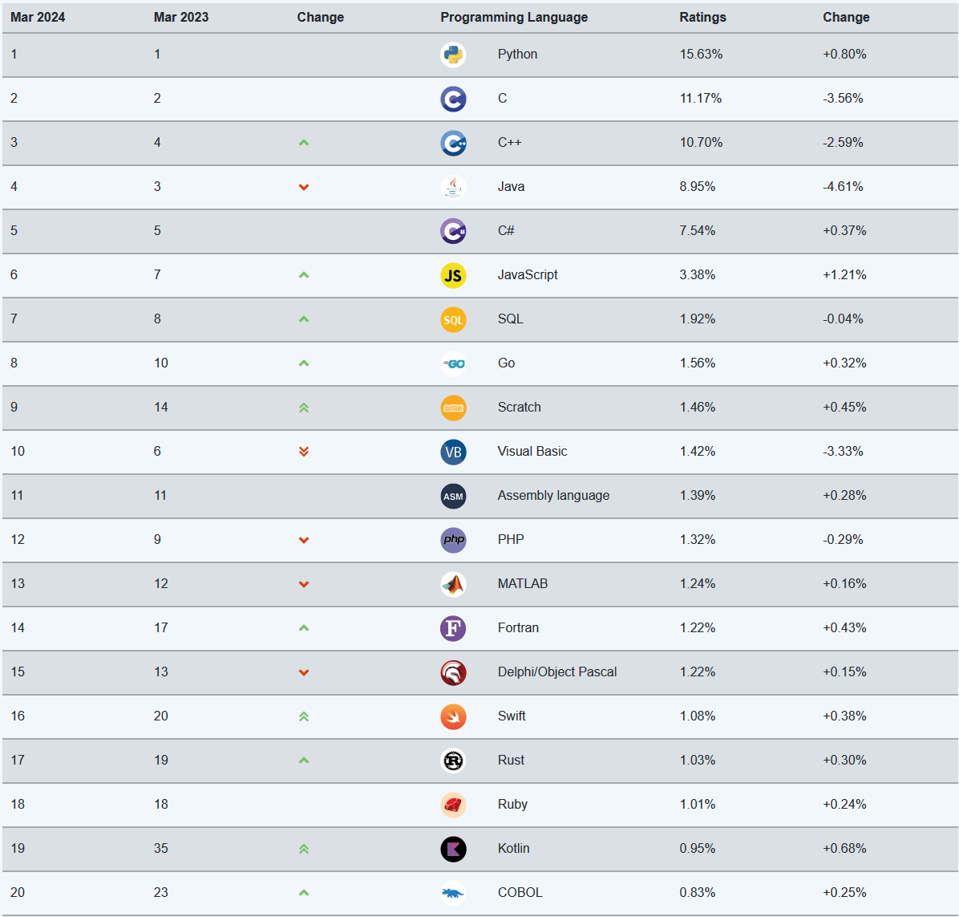Click the Python logo icon

453,55
